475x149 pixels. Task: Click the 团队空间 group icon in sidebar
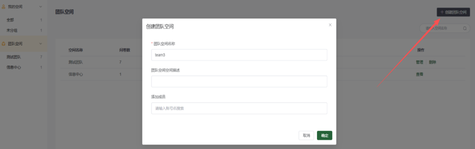(4, 44)
